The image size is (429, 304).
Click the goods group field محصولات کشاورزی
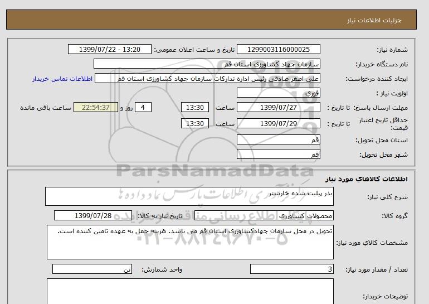coord(264,215)
